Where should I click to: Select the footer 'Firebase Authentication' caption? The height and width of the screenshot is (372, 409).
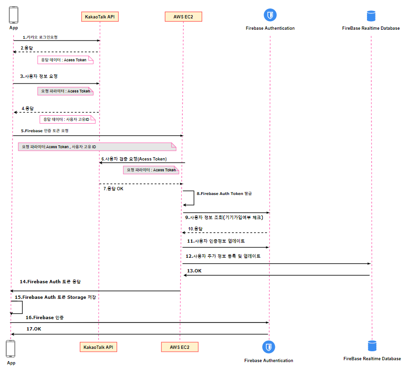(269, 361)
